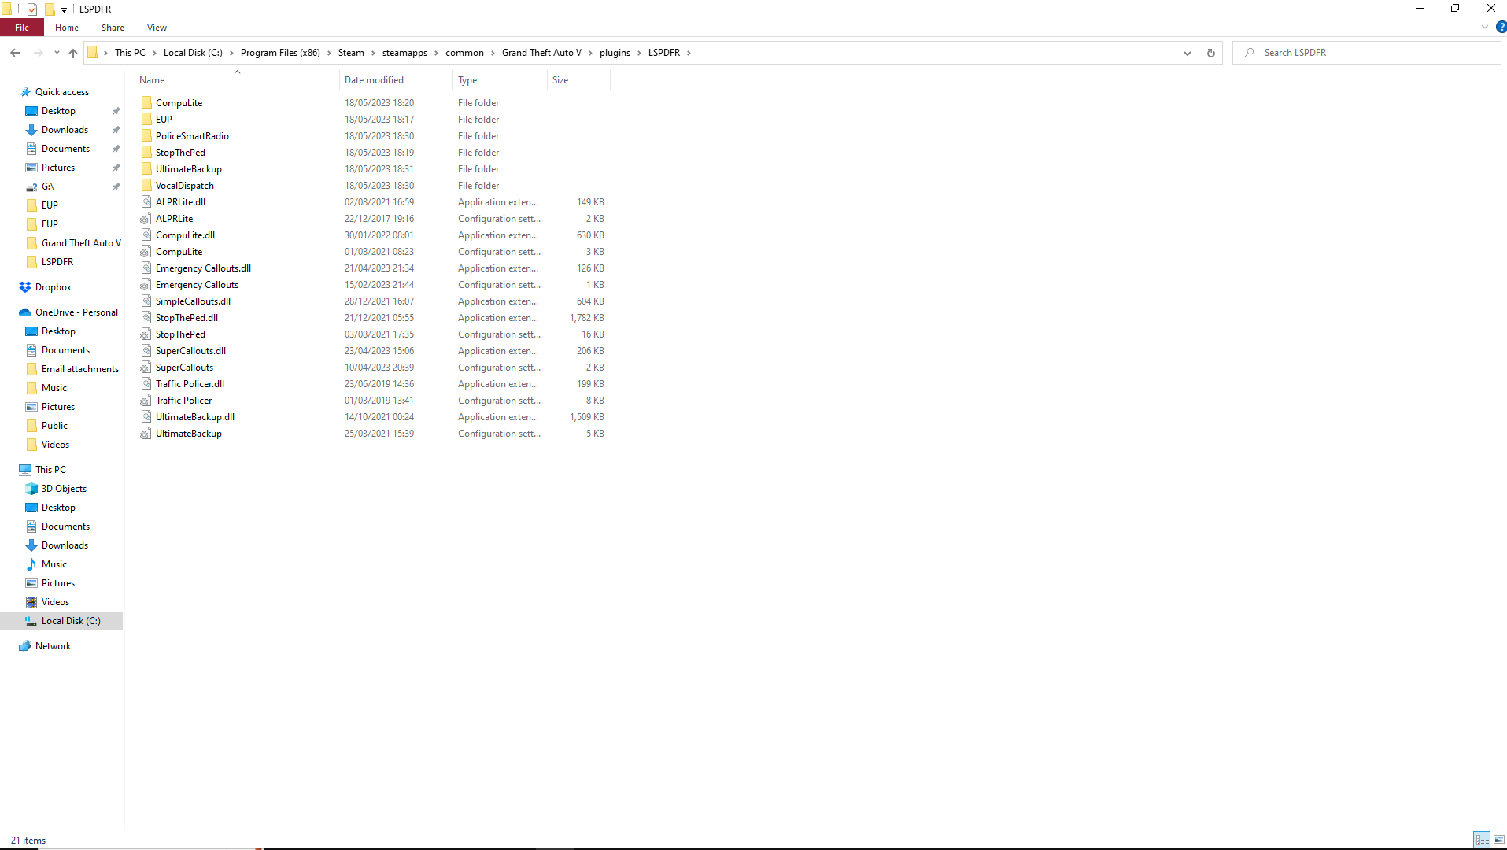Click the New folder quick access toolbar icon
The height and width of the screenshot is (850, 1507).
[x=50, y=9]
